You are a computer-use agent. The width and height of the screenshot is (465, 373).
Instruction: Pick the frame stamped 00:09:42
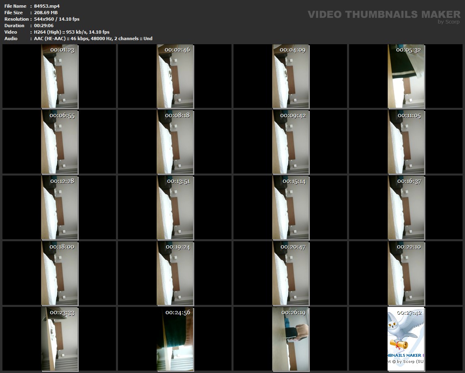(x=291, y=142)
